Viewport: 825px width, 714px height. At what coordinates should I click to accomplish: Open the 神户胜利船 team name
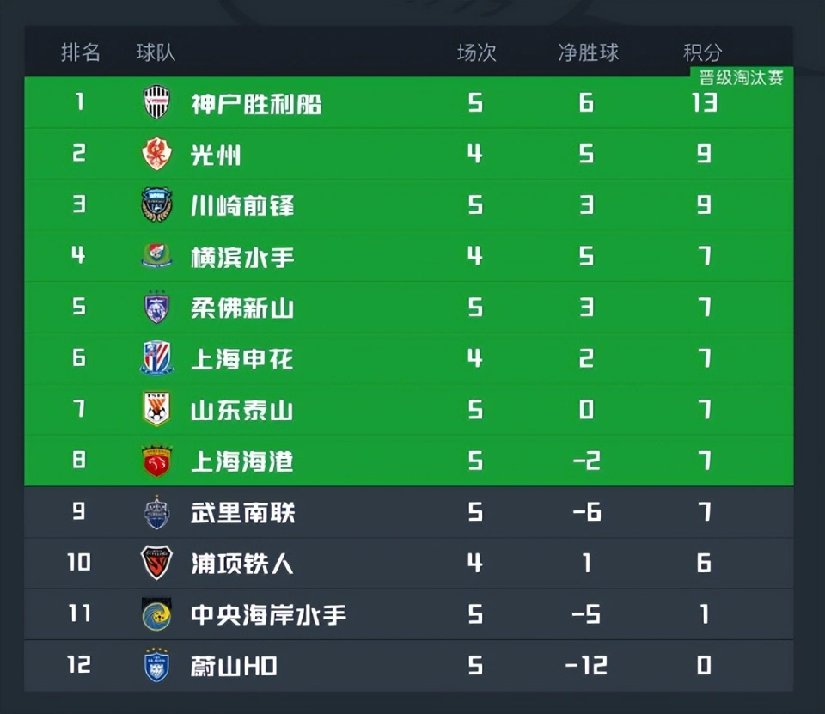(256, 104)
